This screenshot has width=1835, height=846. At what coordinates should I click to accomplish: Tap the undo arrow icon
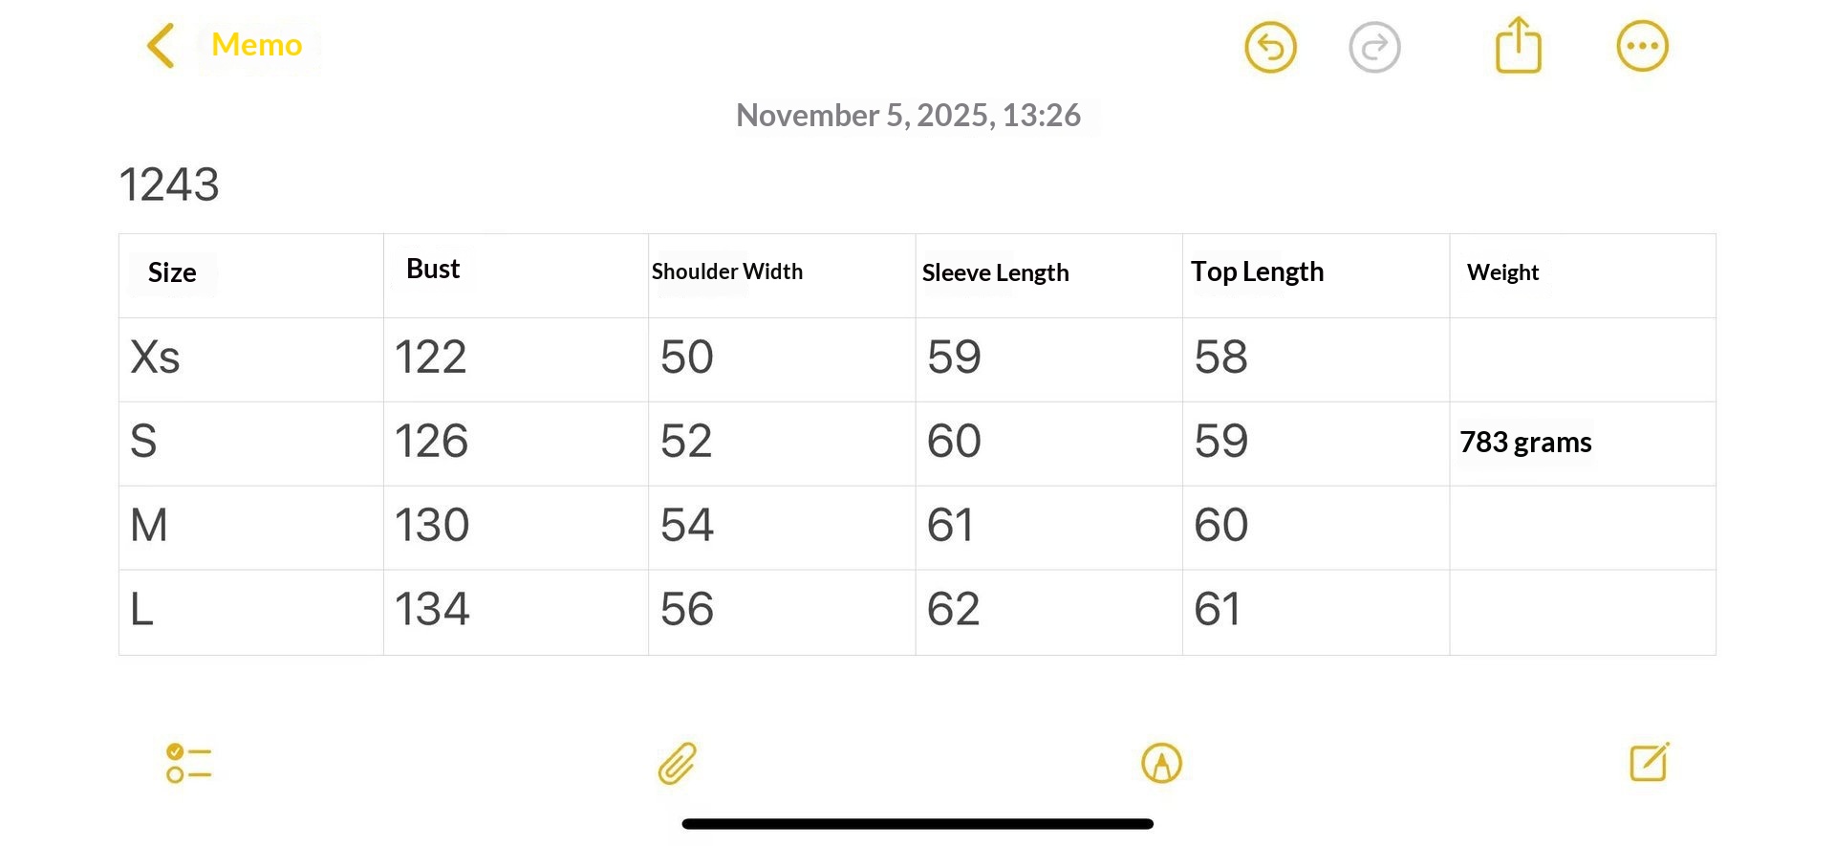click(x=1270, y=47)
